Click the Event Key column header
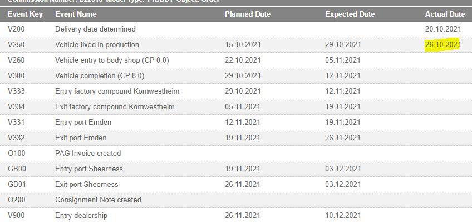The height and width of the screenshot is (224, 472). (25, 14)
